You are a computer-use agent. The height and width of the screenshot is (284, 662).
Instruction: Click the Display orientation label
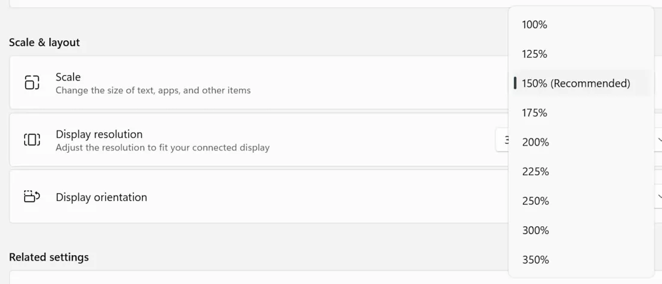click(101, 197)
